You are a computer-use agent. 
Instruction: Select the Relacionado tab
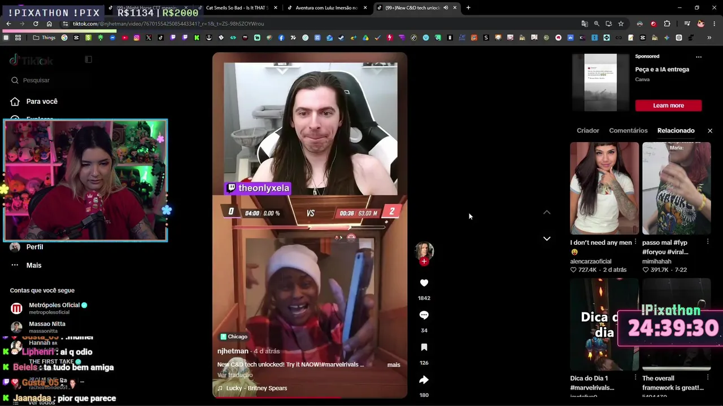(676, 131)
